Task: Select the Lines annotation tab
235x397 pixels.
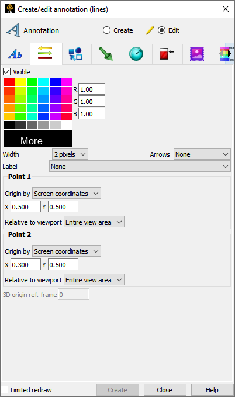Action: 46,53
